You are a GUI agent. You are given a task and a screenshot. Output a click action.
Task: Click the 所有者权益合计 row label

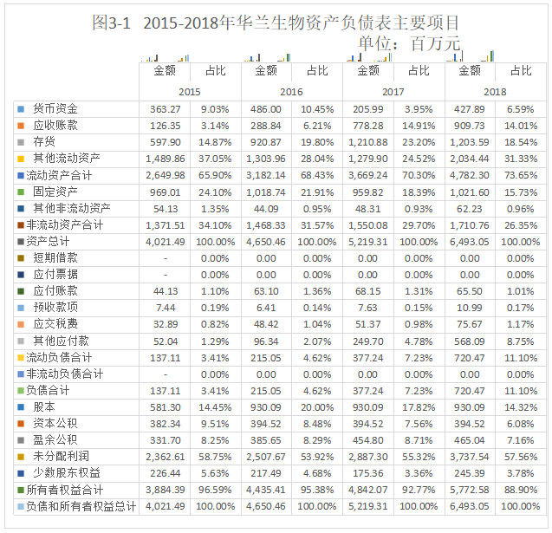[x=65, y=490]
